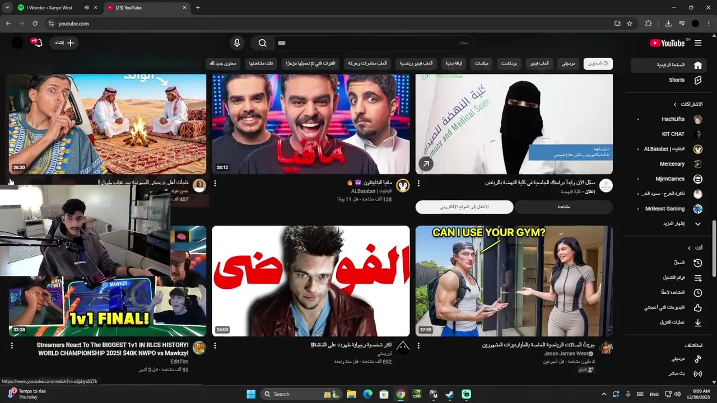Open options menu for the college ad

point(418,183)
